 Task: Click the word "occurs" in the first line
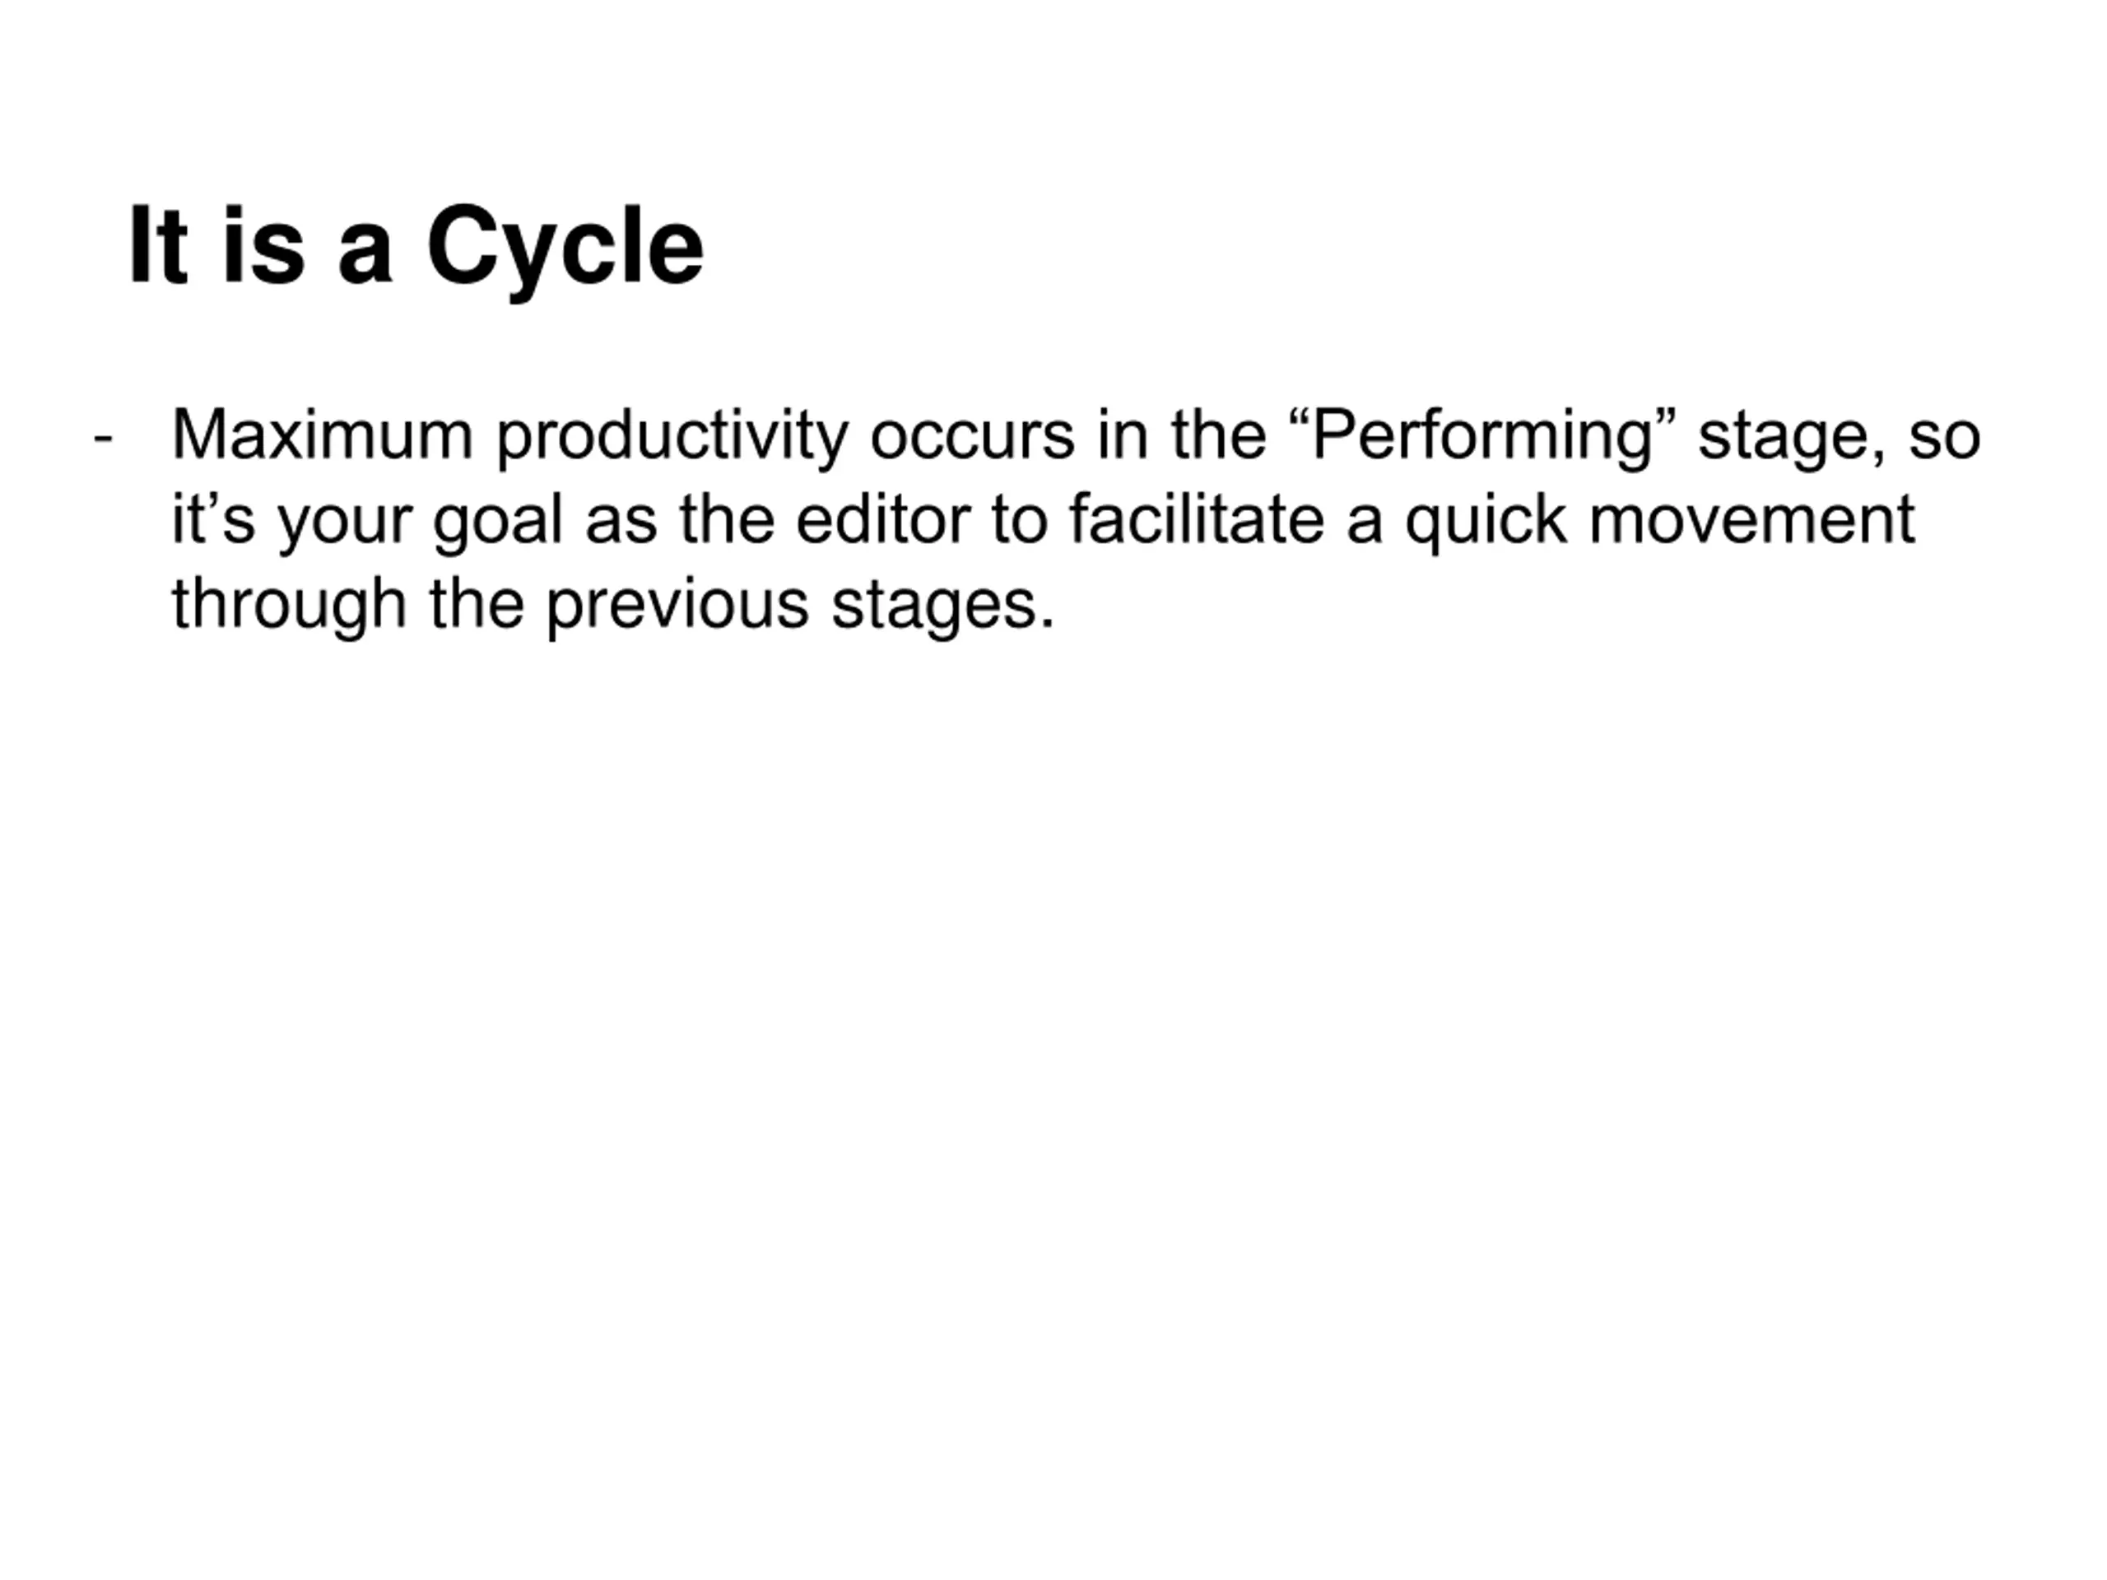click(x=970, y=436)
